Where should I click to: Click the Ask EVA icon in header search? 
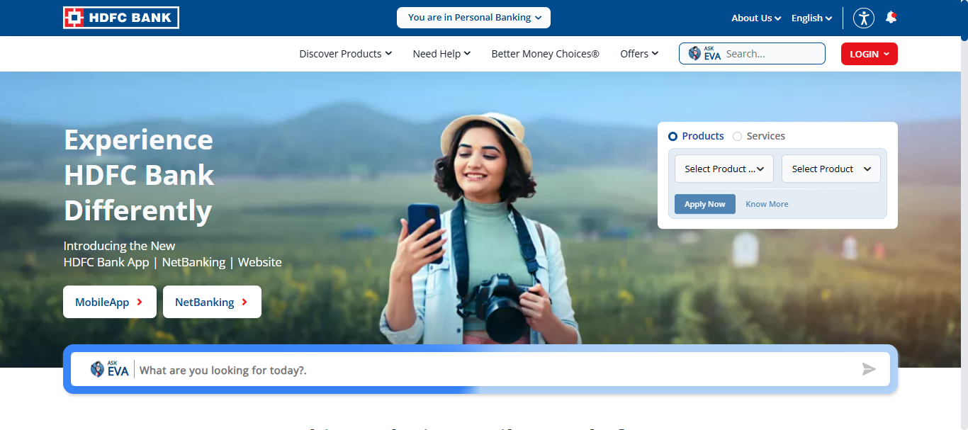click(704, 54)
